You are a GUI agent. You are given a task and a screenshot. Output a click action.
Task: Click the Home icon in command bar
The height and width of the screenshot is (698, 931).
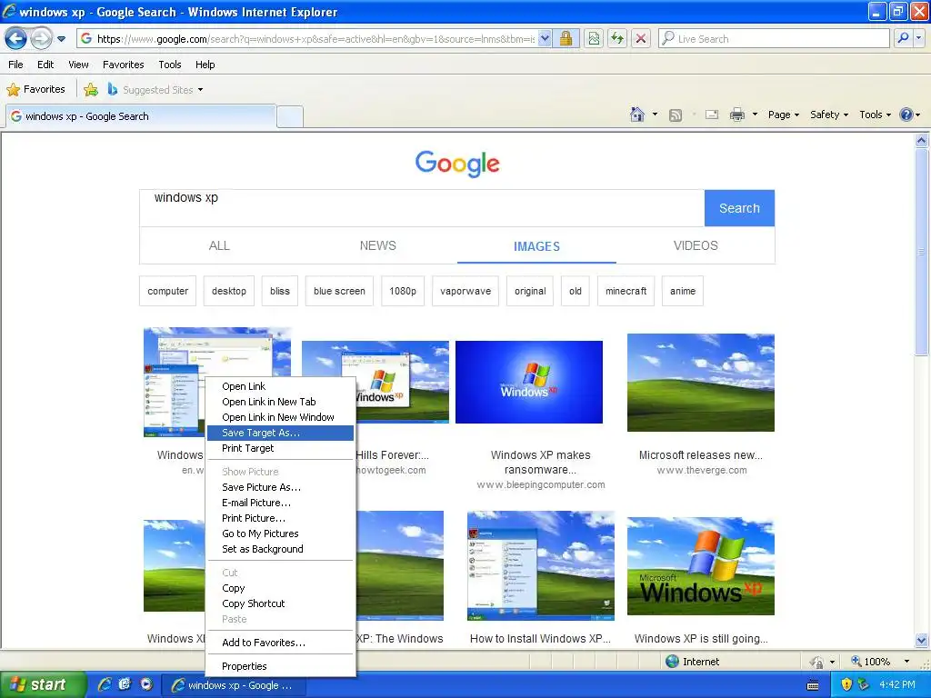click(x=637, y=115)
